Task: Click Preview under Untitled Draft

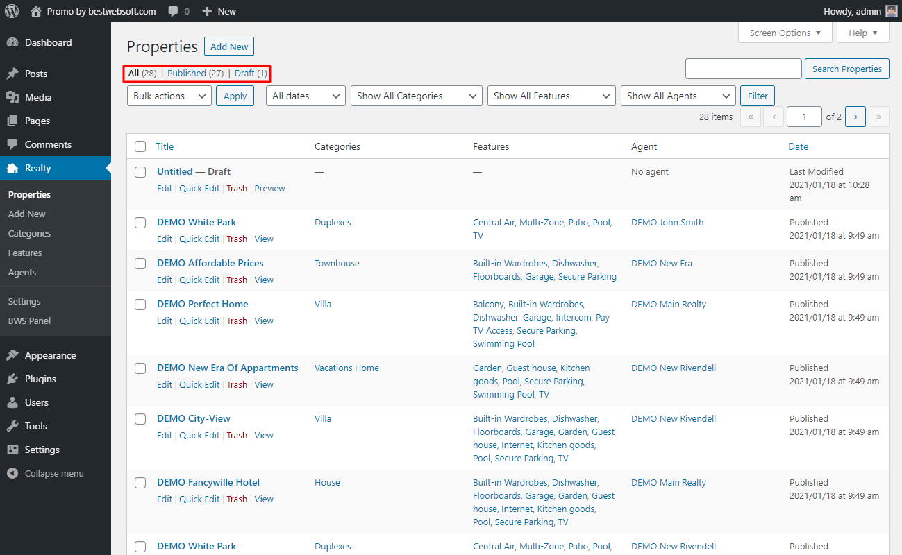Action: coord(269,188)
